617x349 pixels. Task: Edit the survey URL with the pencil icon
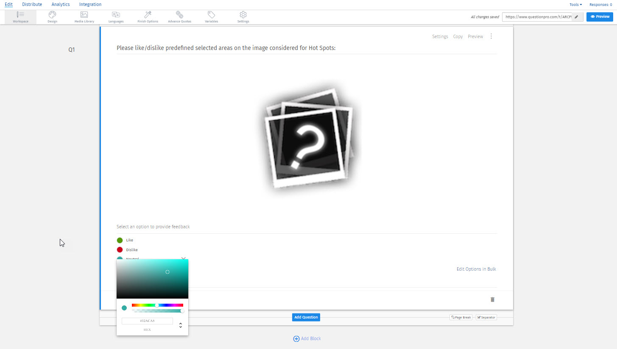pyautogui.click(x=576, y=17)
